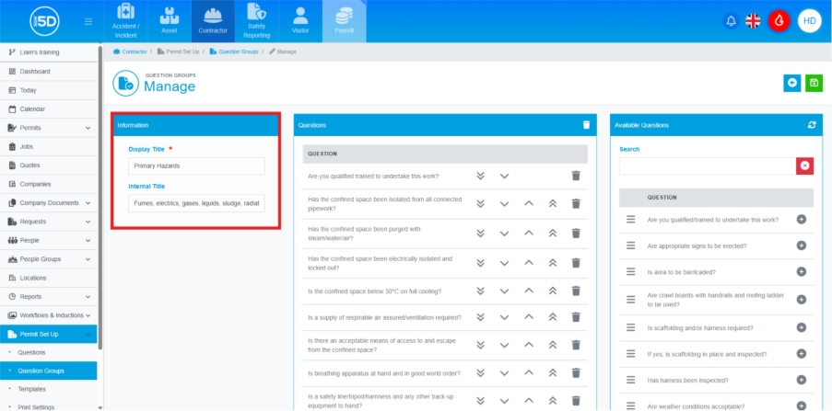Switch language using the UK flag icon
The height and width of the screenshot is (411, 832).
click(x=753, y=21)
